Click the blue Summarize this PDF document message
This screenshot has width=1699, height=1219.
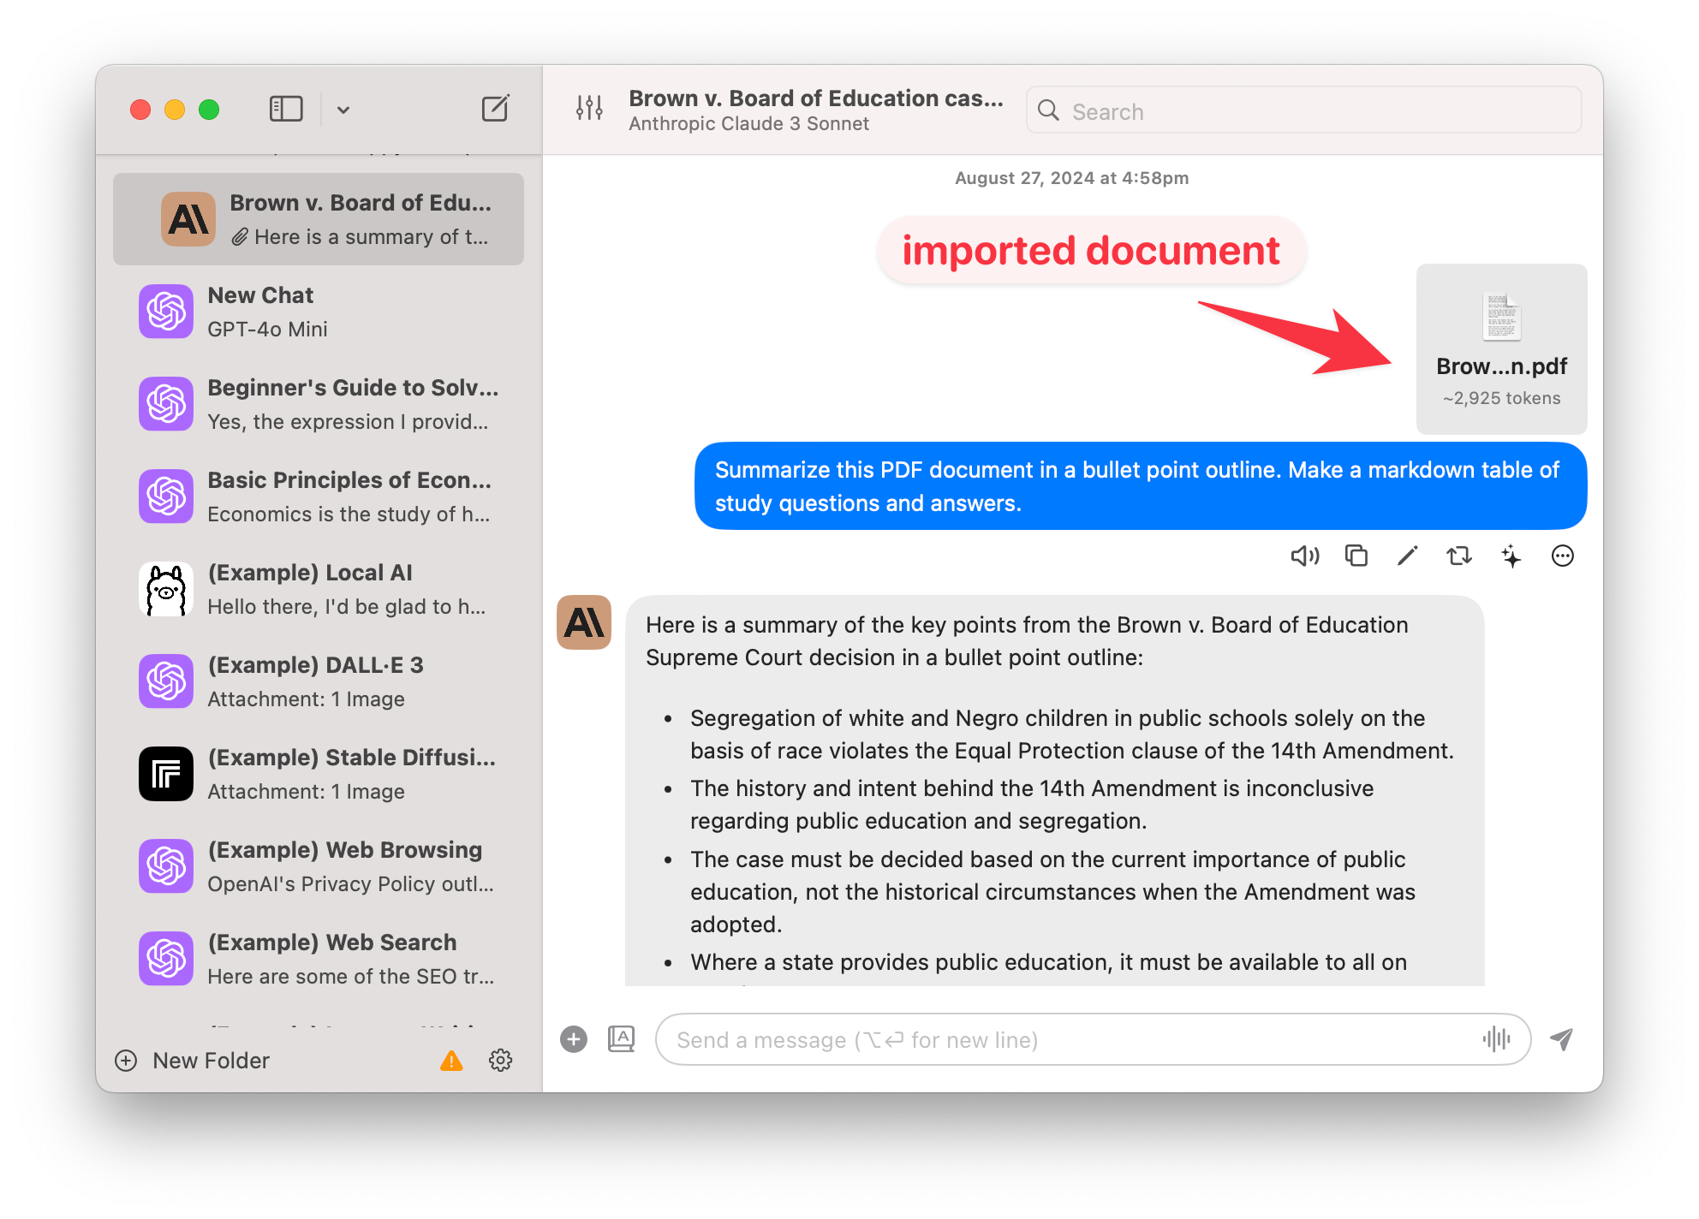click(x=1141, y=486)
